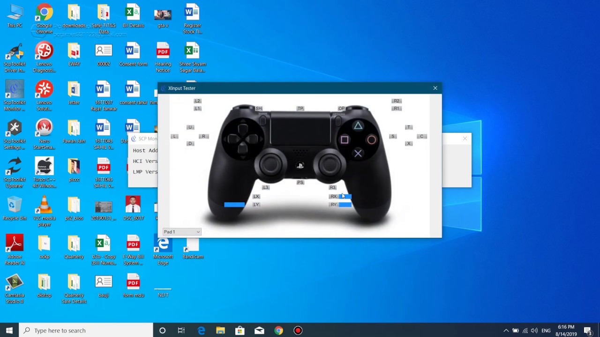This screenshot has height=337, width=600.
Task: Open Cortana from the taskbar
Action: 162,330
